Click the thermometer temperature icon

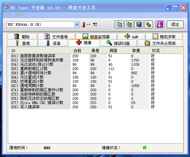click(x=83, y=25)
